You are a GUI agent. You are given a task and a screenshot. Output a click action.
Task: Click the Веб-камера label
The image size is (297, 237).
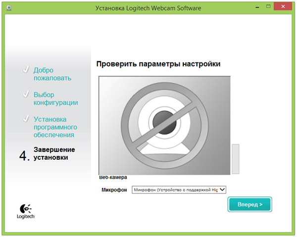tap(113, 177)
